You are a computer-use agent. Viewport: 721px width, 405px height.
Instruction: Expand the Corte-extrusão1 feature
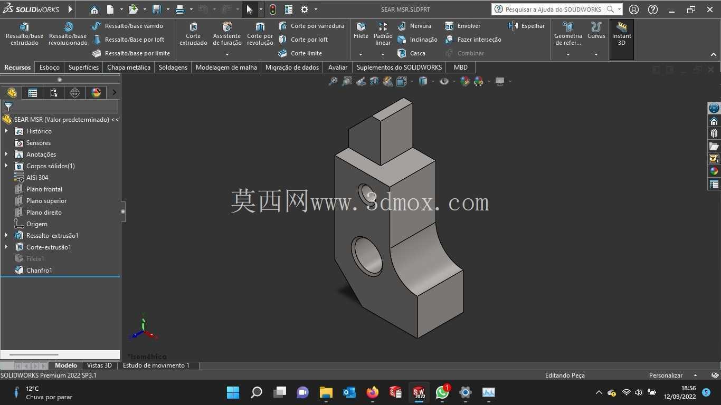6,247
